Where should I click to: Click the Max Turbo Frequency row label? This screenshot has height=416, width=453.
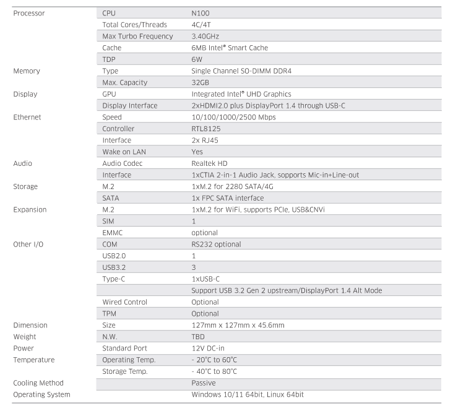137,36
